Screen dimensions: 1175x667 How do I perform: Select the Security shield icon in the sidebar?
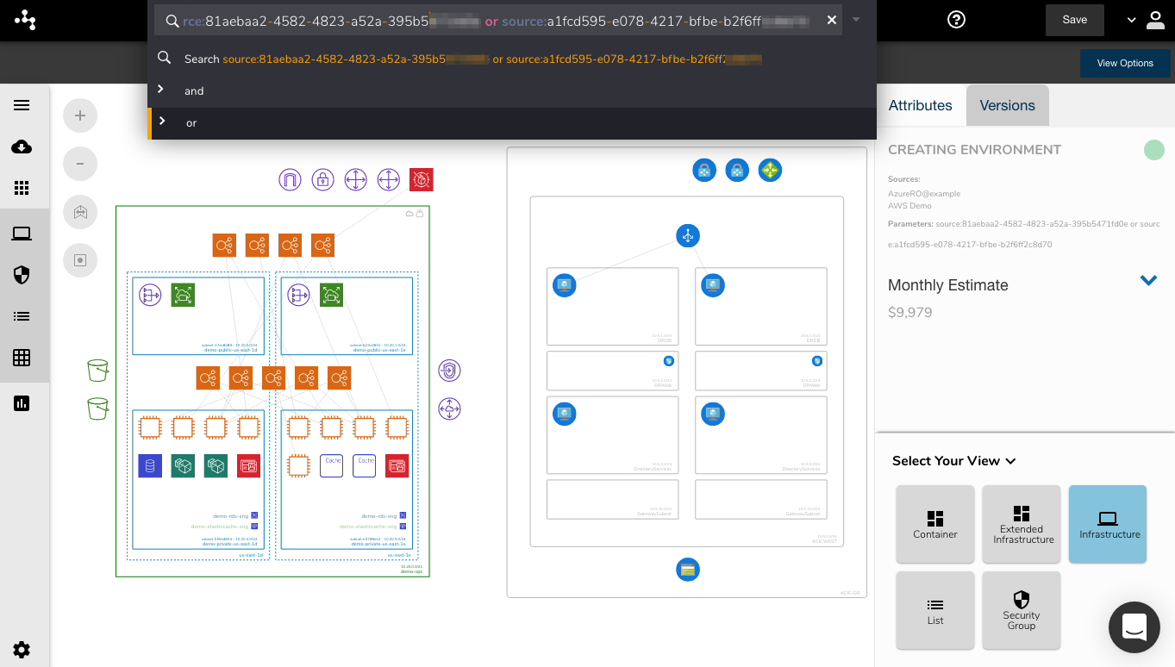pos(22,274)
